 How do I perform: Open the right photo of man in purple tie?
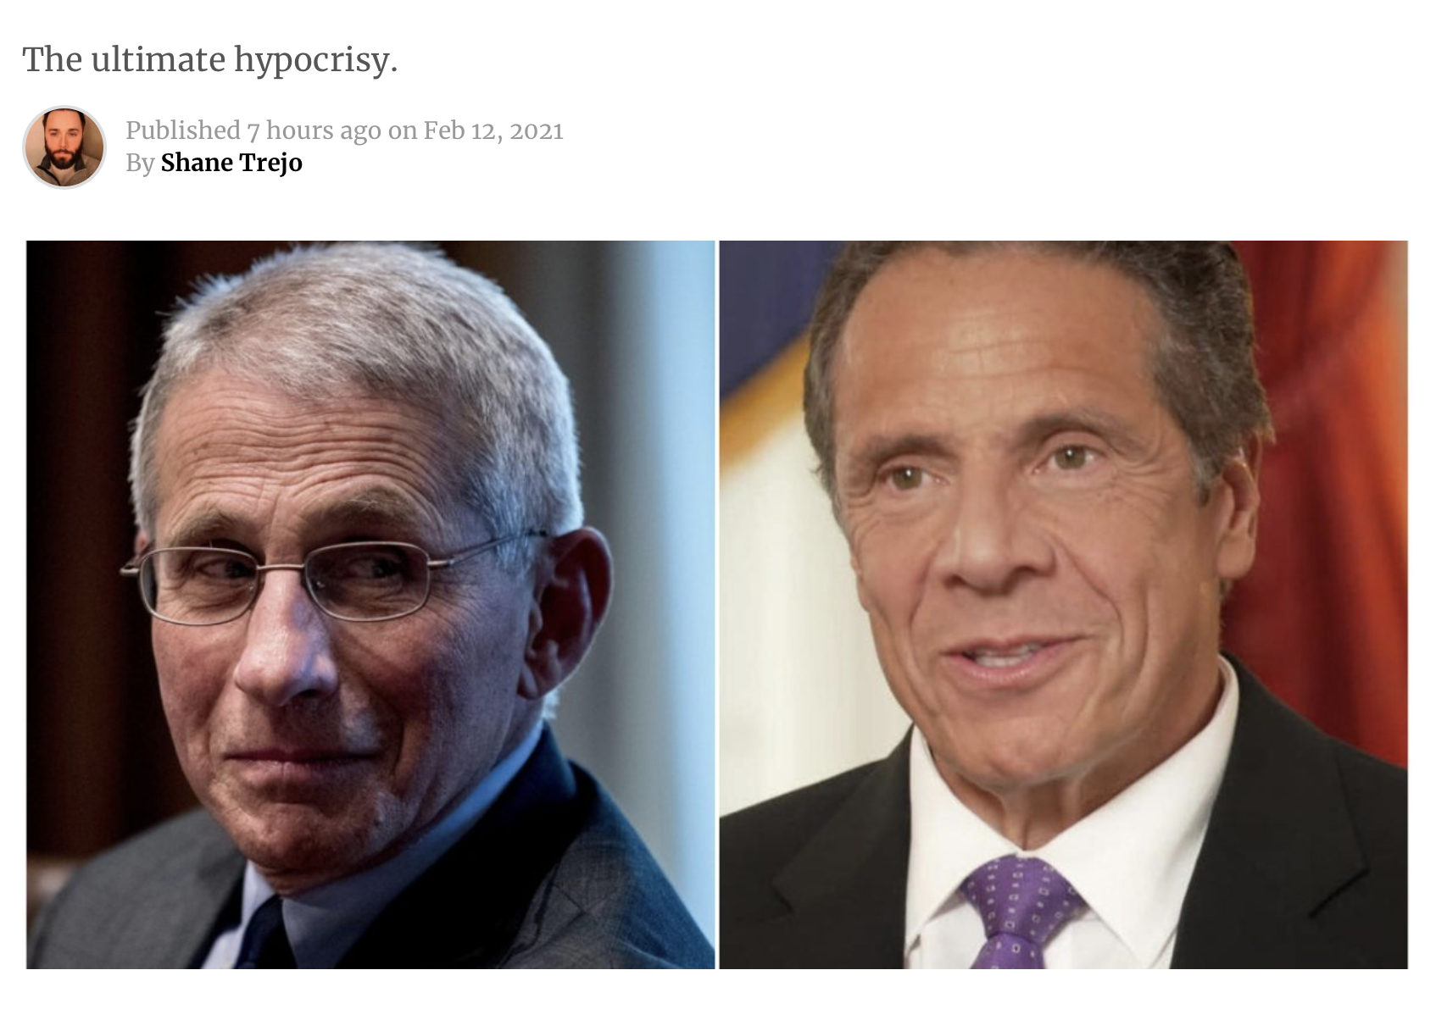[1064, 604]
